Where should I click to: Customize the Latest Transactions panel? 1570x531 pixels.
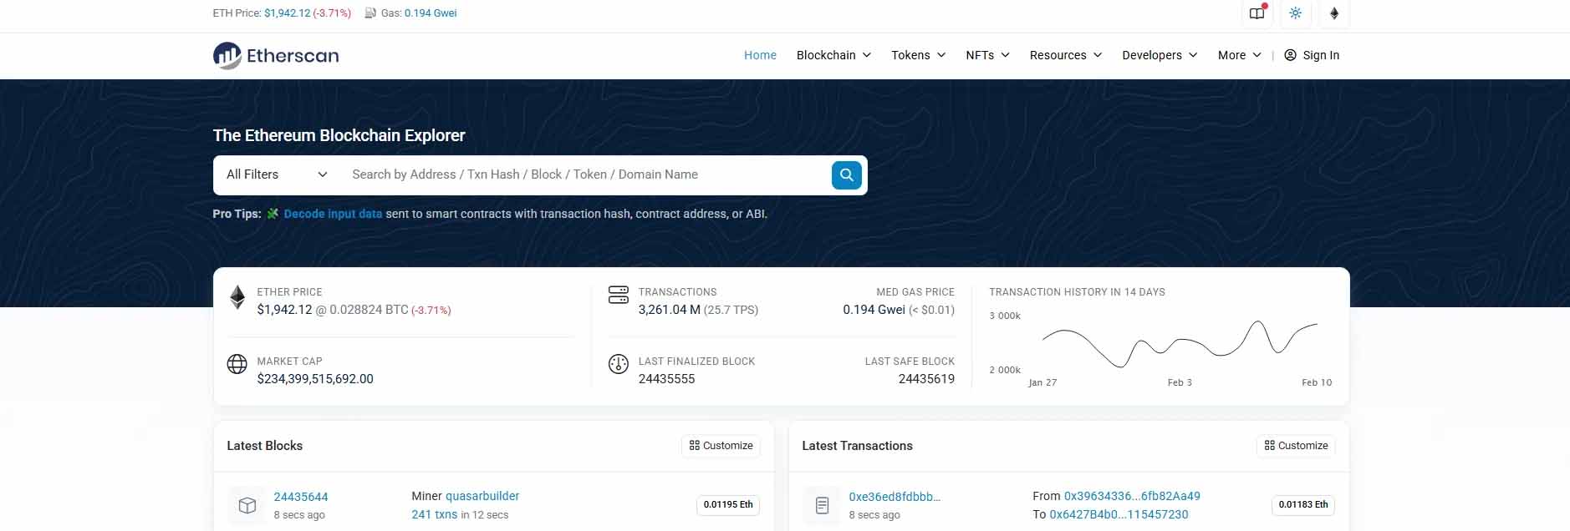click(x=1296, y=446)
